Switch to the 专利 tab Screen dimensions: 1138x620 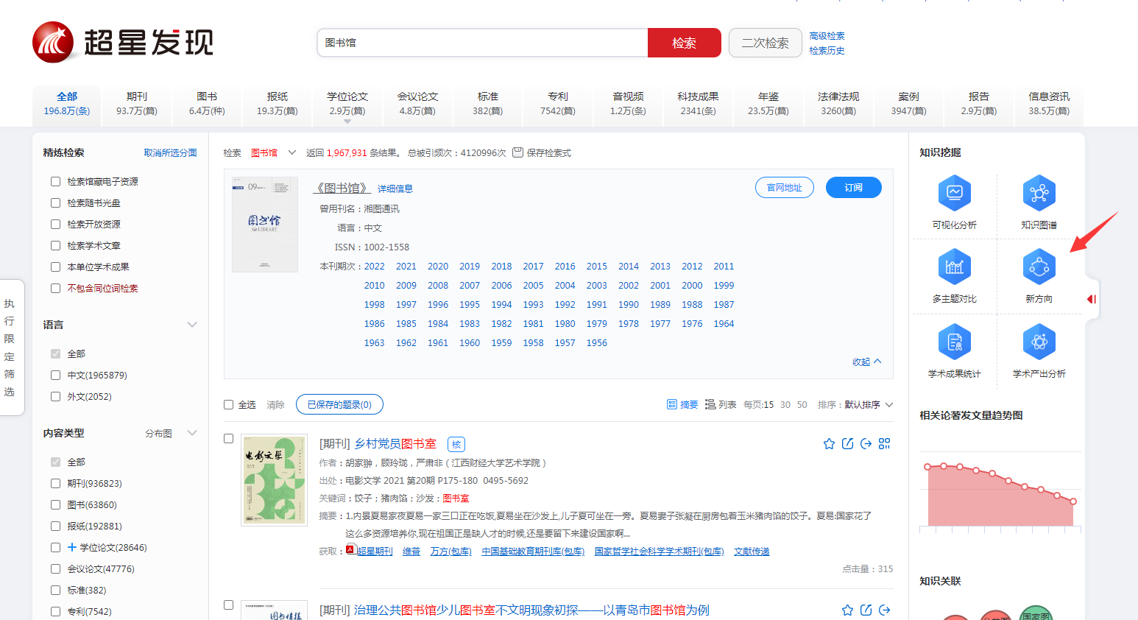[558, 103]
